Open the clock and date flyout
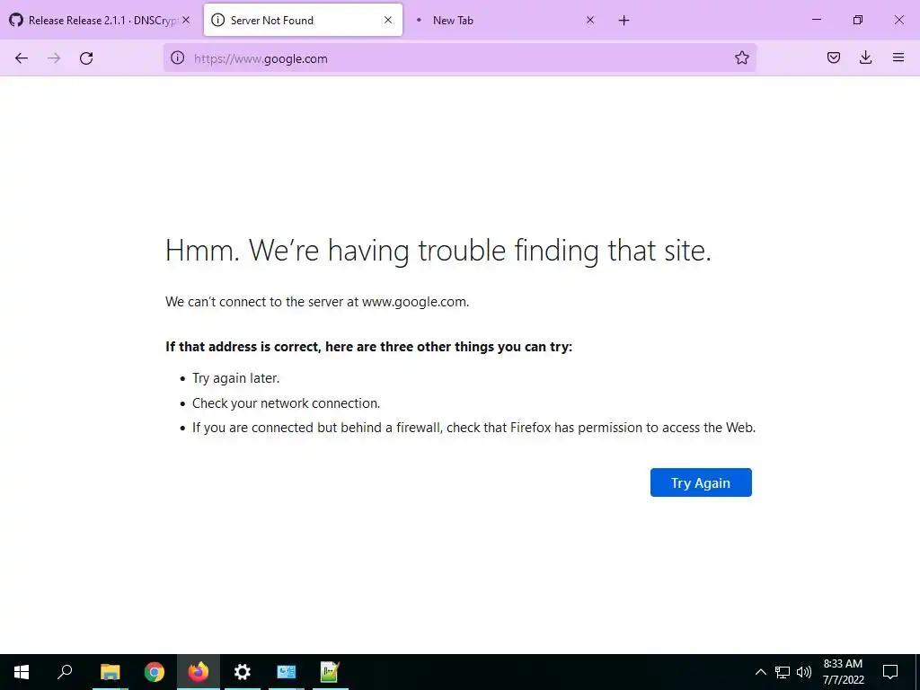This screenshot has width=920, height=690. [843, 672]
